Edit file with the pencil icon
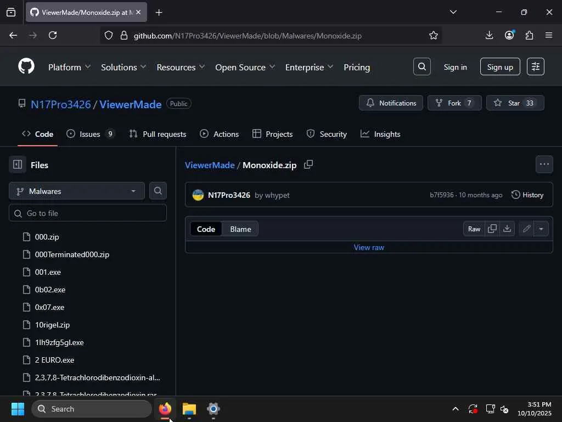Screen dimensions: 562x422 (526, 229)
